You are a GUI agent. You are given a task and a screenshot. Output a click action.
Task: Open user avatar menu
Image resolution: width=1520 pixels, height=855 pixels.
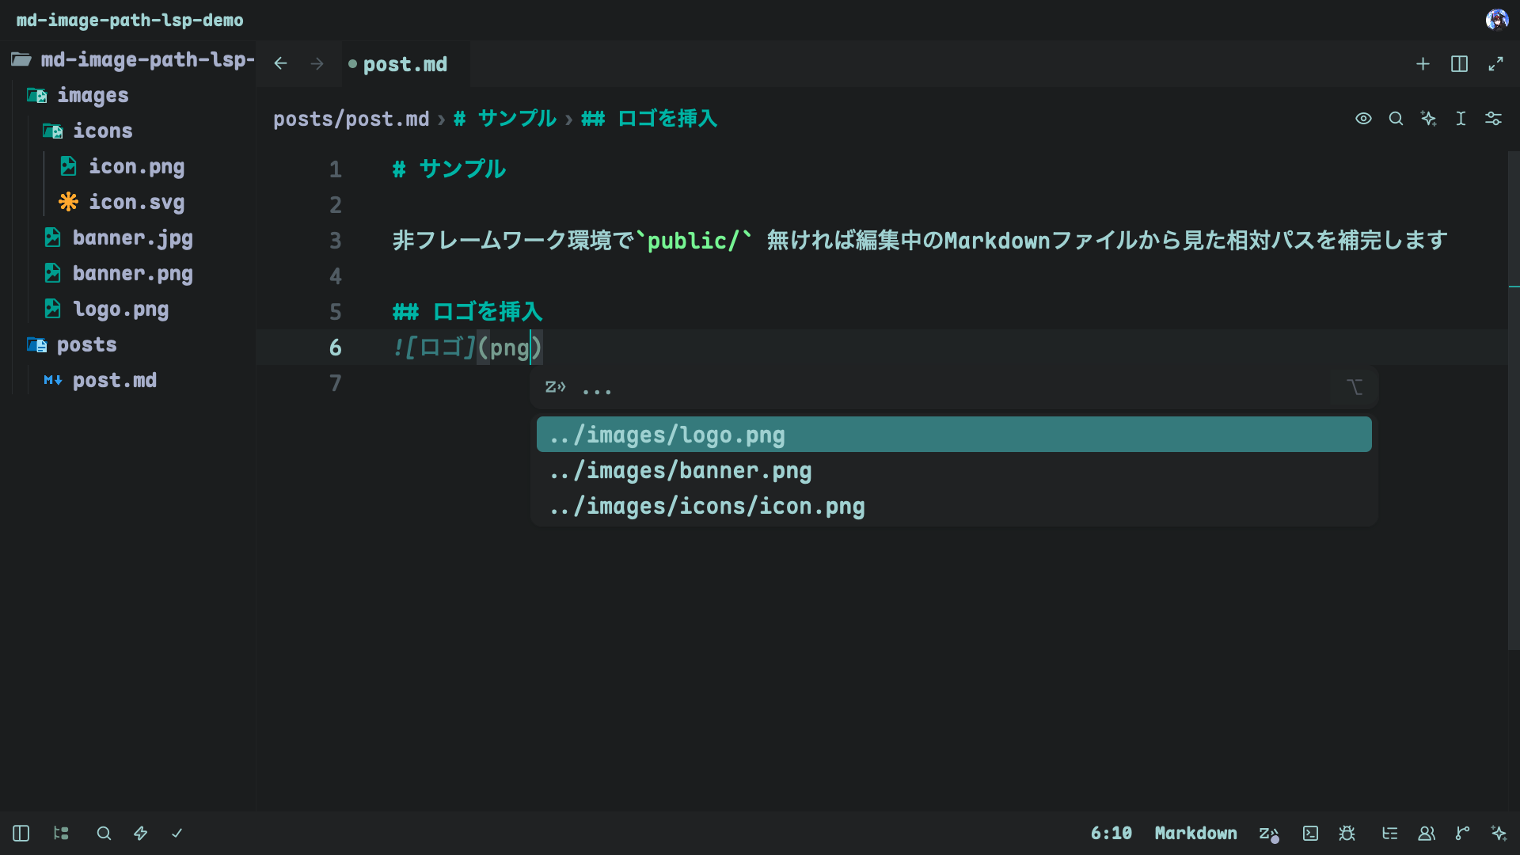tap(1497, 20)
